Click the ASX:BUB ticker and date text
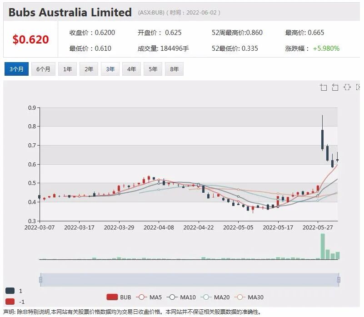 coord(179,13)
